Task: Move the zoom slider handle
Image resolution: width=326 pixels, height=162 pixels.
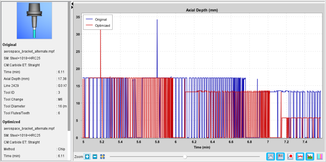Action: coord(185,156)
